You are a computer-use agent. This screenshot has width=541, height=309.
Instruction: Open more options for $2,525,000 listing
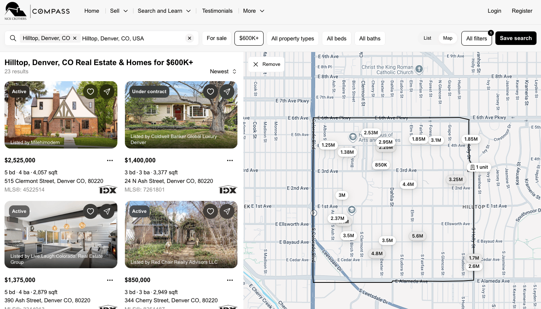coord(110,160)
